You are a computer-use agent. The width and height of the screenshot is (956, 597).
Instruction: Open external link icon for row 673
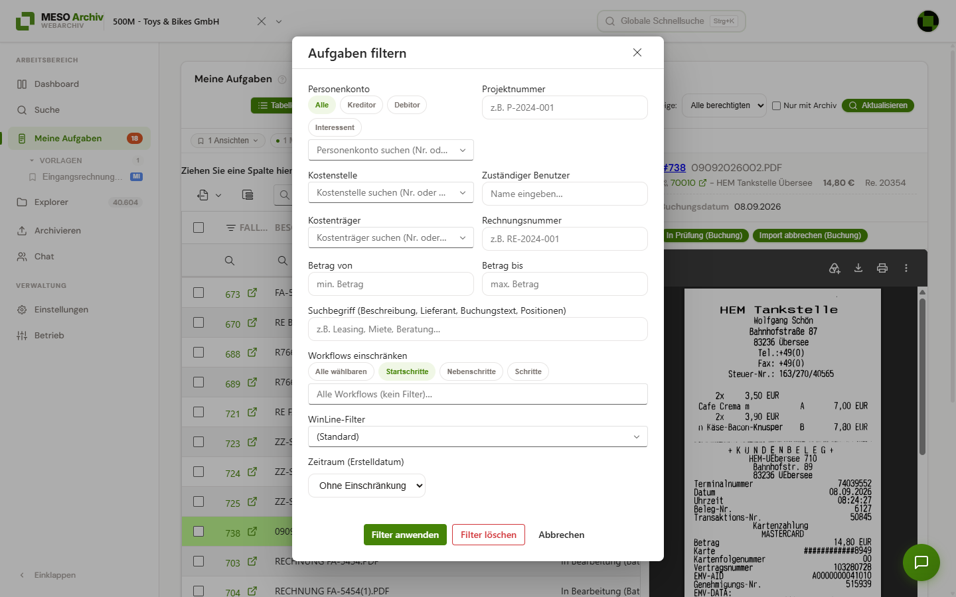(252, 293)
